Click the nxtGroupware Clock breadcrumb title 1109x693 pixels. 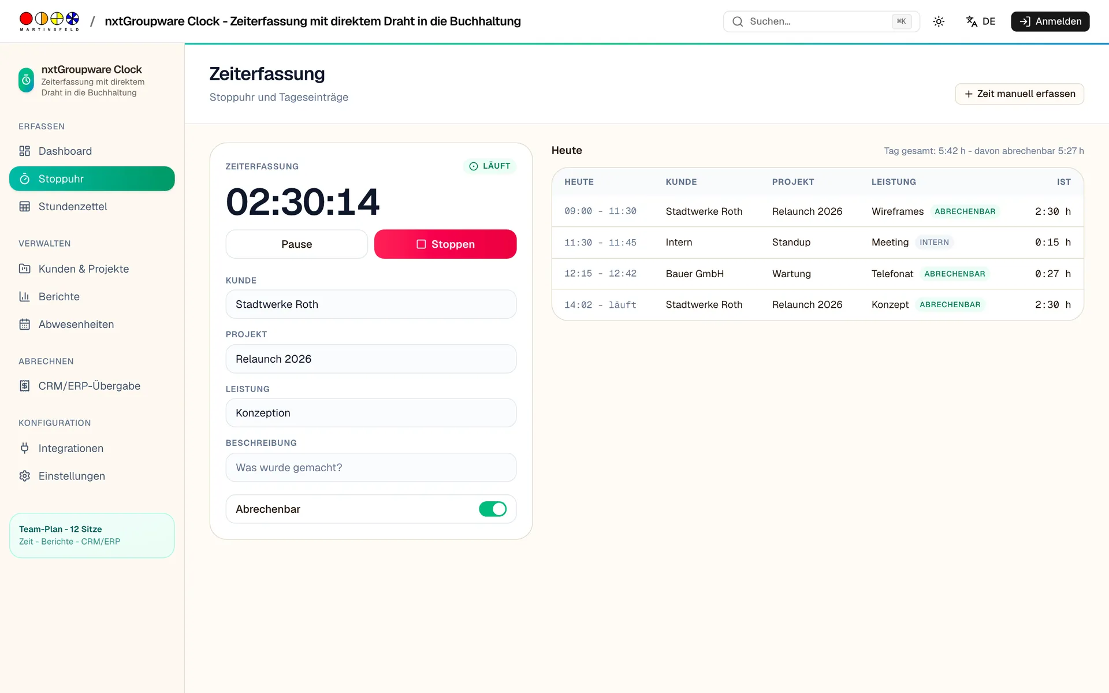(312, 21)
